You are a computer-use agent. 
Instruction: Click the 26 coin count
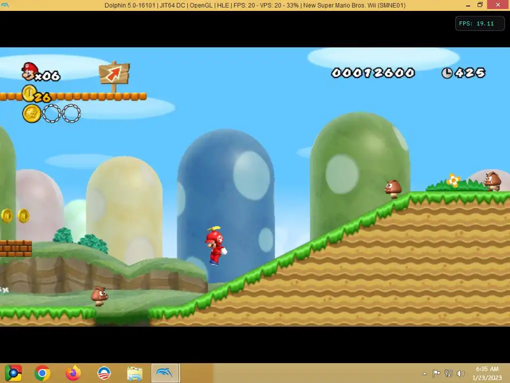(43, 97)
